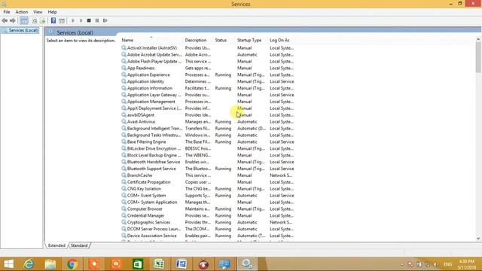482x271 pixels.
Task: Click the services list scrollbar thumb
Action: pos(478,57)
